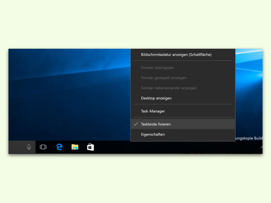Open File Explorer from the taskbar
This screenshot has height=203, width=271.
point(75,147)
